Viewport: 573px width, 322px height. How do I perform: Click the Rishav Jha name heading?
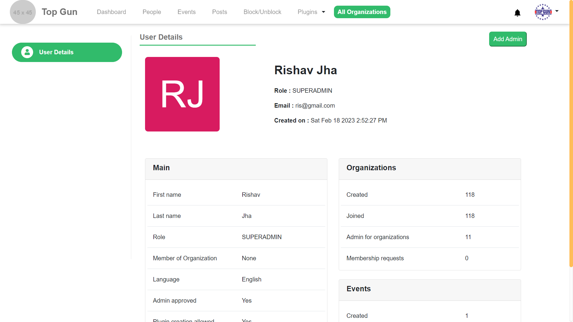pos(306,70)
